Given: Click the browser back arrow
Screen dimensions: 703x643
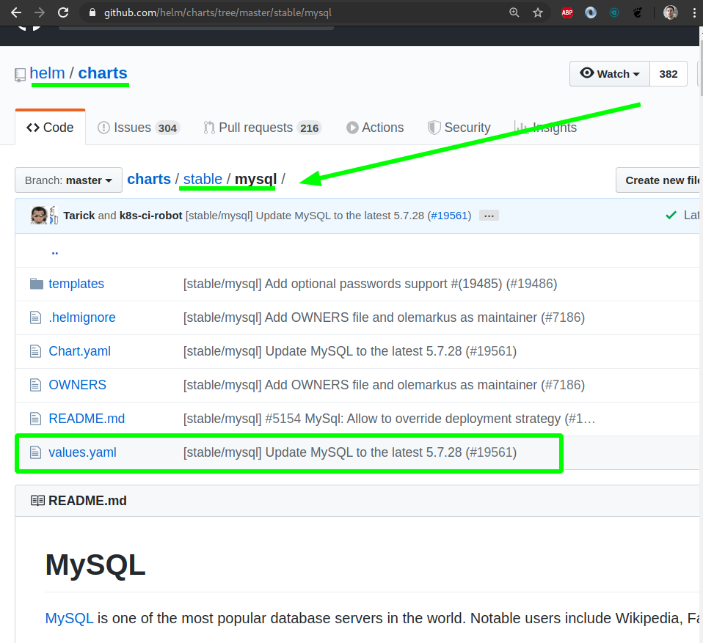Looking at the screenshot, I should tap(16, 12).
